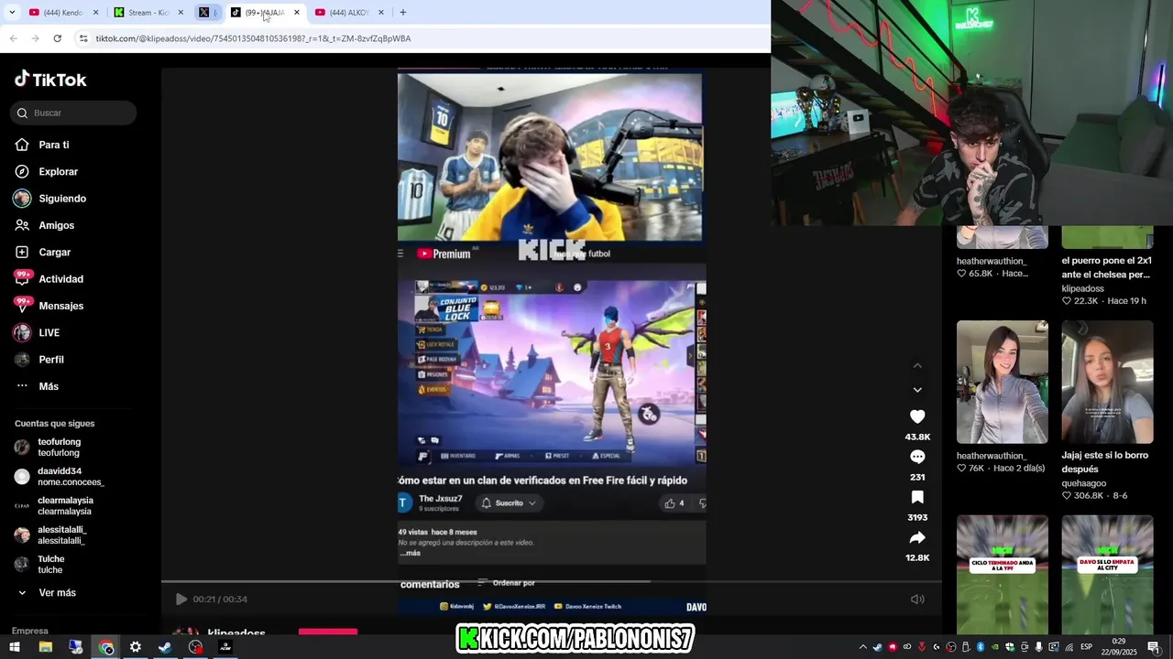The width and height of the screenshot is (1173, 659).
Task: Close the Stream - Kick tab
Action: 181,13
